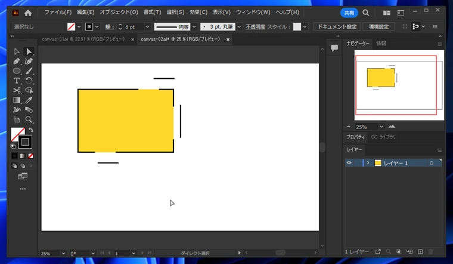Open fill color dropdown arrow
Viewport: 453px width, 264px height.
pos(79,27)
